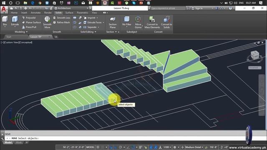Open the annotation scale 1:100 dropdown
This screenshot has width=267, height=150.
[x=167, y=147]
